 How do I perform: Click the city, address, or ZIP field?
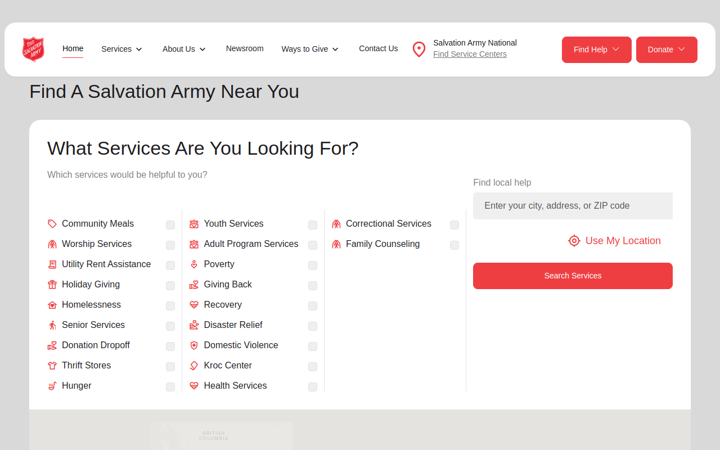point(573,206)
